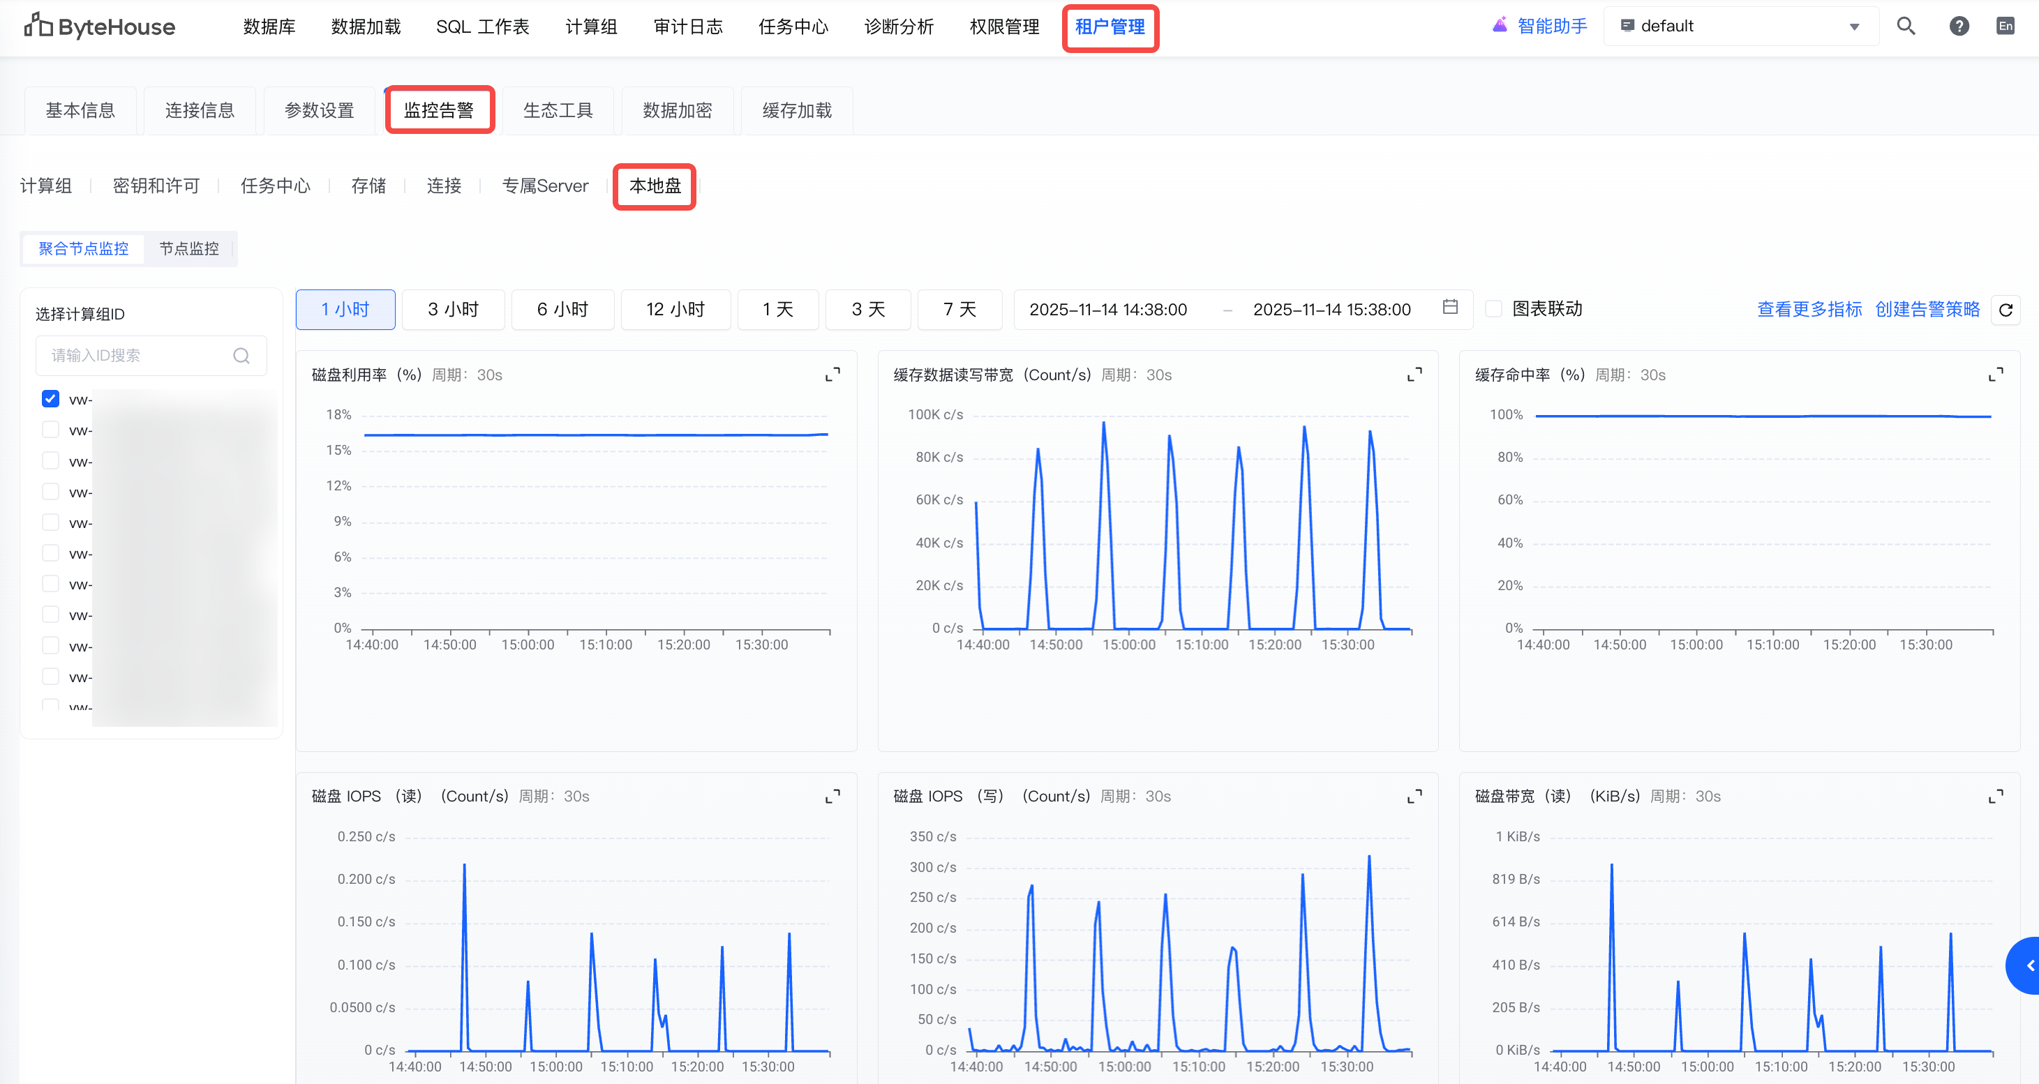This screenshot has height=1084, width=2039.
Task: Click the 智能助手 assistant icon
Action: pyautogui.click(x=1499, y=25)
